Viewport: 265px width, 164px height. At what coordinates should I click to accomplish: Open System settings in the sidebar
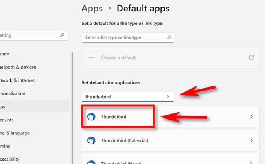34,54
